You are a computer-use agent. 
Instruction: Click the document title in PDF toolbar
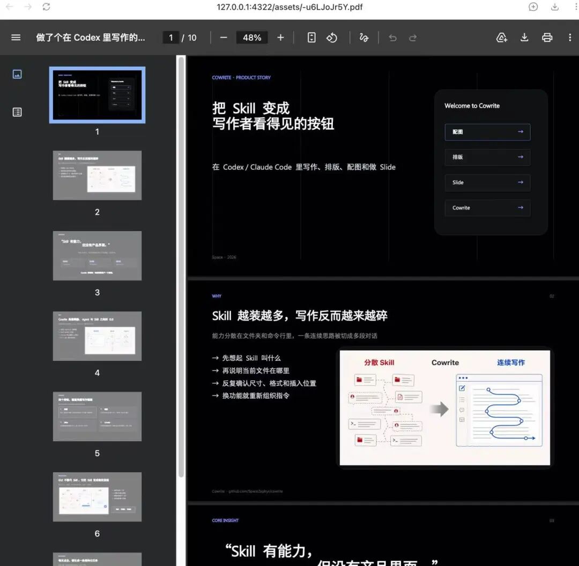[x=91, y=38]
